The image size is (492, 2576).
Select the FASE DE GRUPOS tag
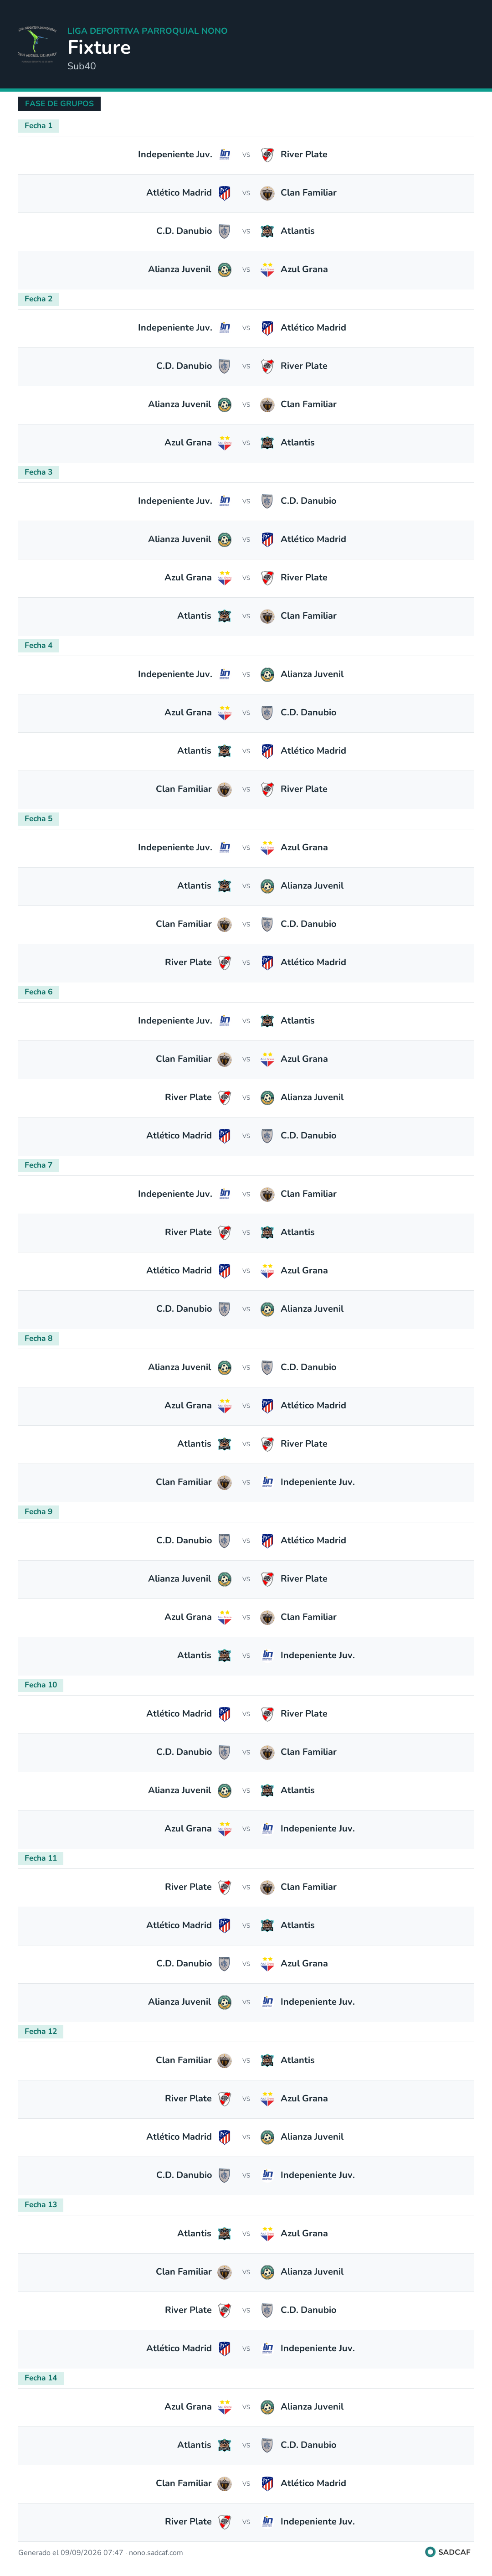(x=59, y=103)
